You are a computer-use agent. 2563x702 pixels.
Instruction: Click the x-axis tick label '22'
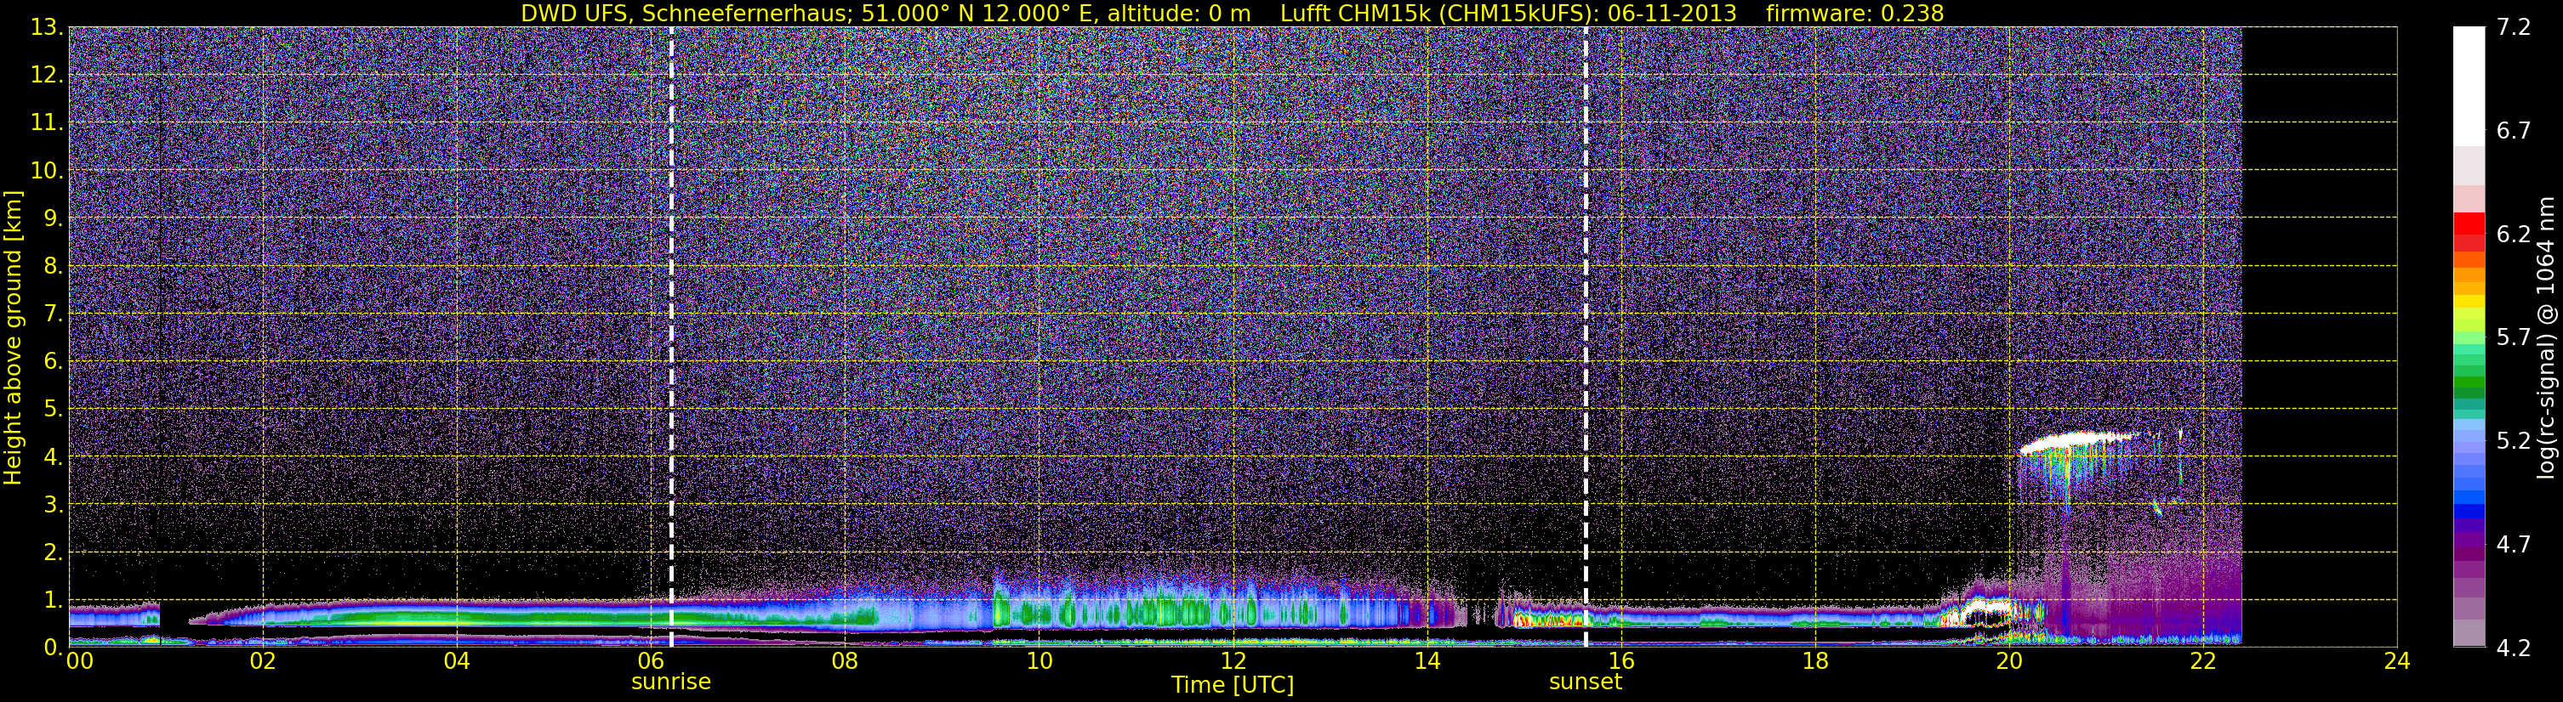pyautogui.click(x=2203, y=661)
